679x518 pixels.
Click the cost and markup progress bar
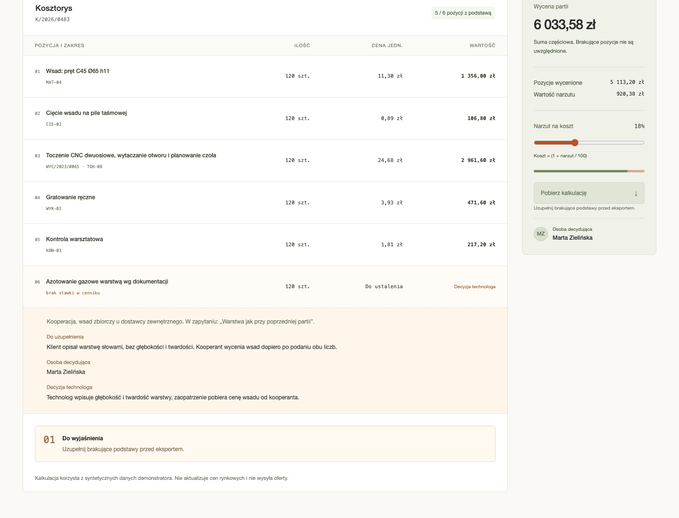(x=589, y=171)
